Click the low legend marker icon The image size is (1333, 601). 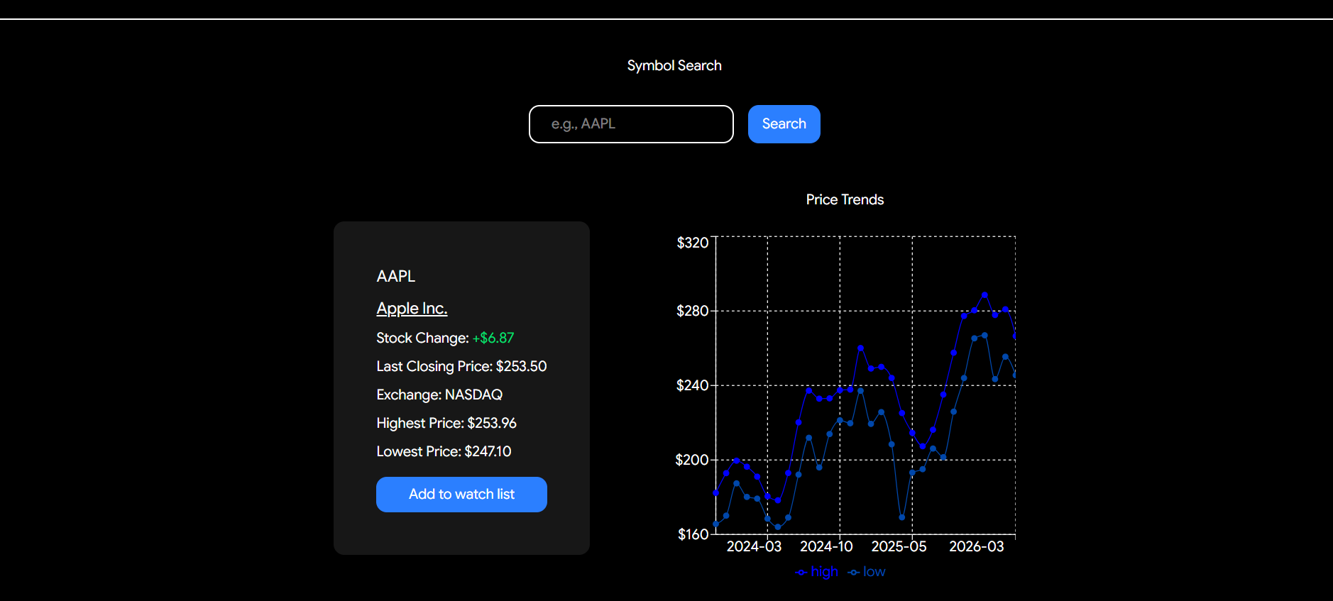click(854, 573)
